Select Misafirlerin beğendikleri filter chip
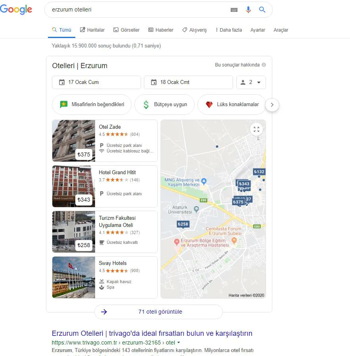Image resolution: width=350 pixels, height=356 pixels. point(92,105)
